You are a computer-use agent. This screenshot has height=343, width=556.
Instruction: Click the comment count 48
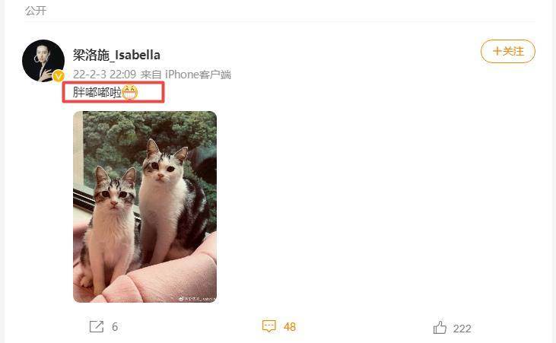(290, 327)
